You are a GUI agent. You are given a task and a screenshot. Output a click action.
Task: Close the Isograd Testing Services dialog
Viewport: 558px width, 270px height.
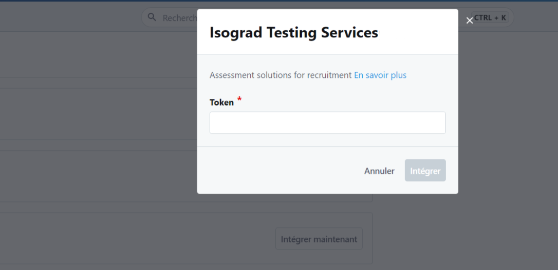click(470, 20)
